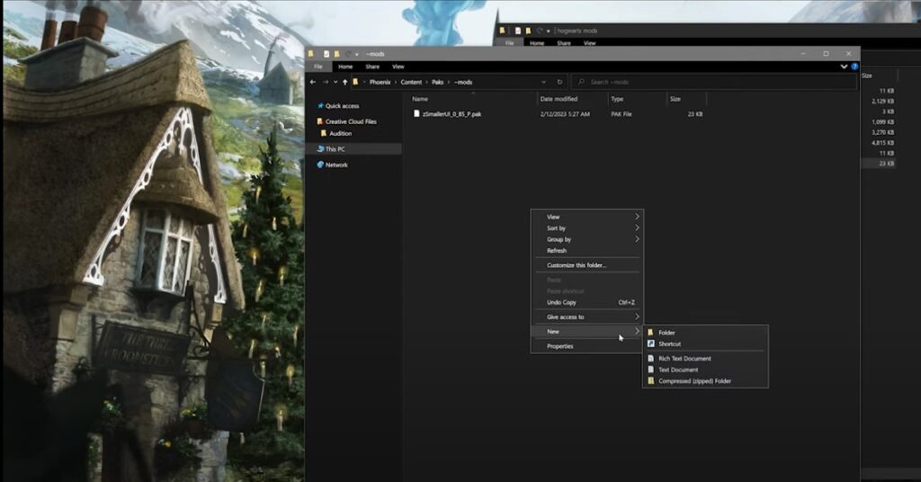The image size is (921, 482).
Task: Expand the View submenu arrow
Action: click(637, 217)
